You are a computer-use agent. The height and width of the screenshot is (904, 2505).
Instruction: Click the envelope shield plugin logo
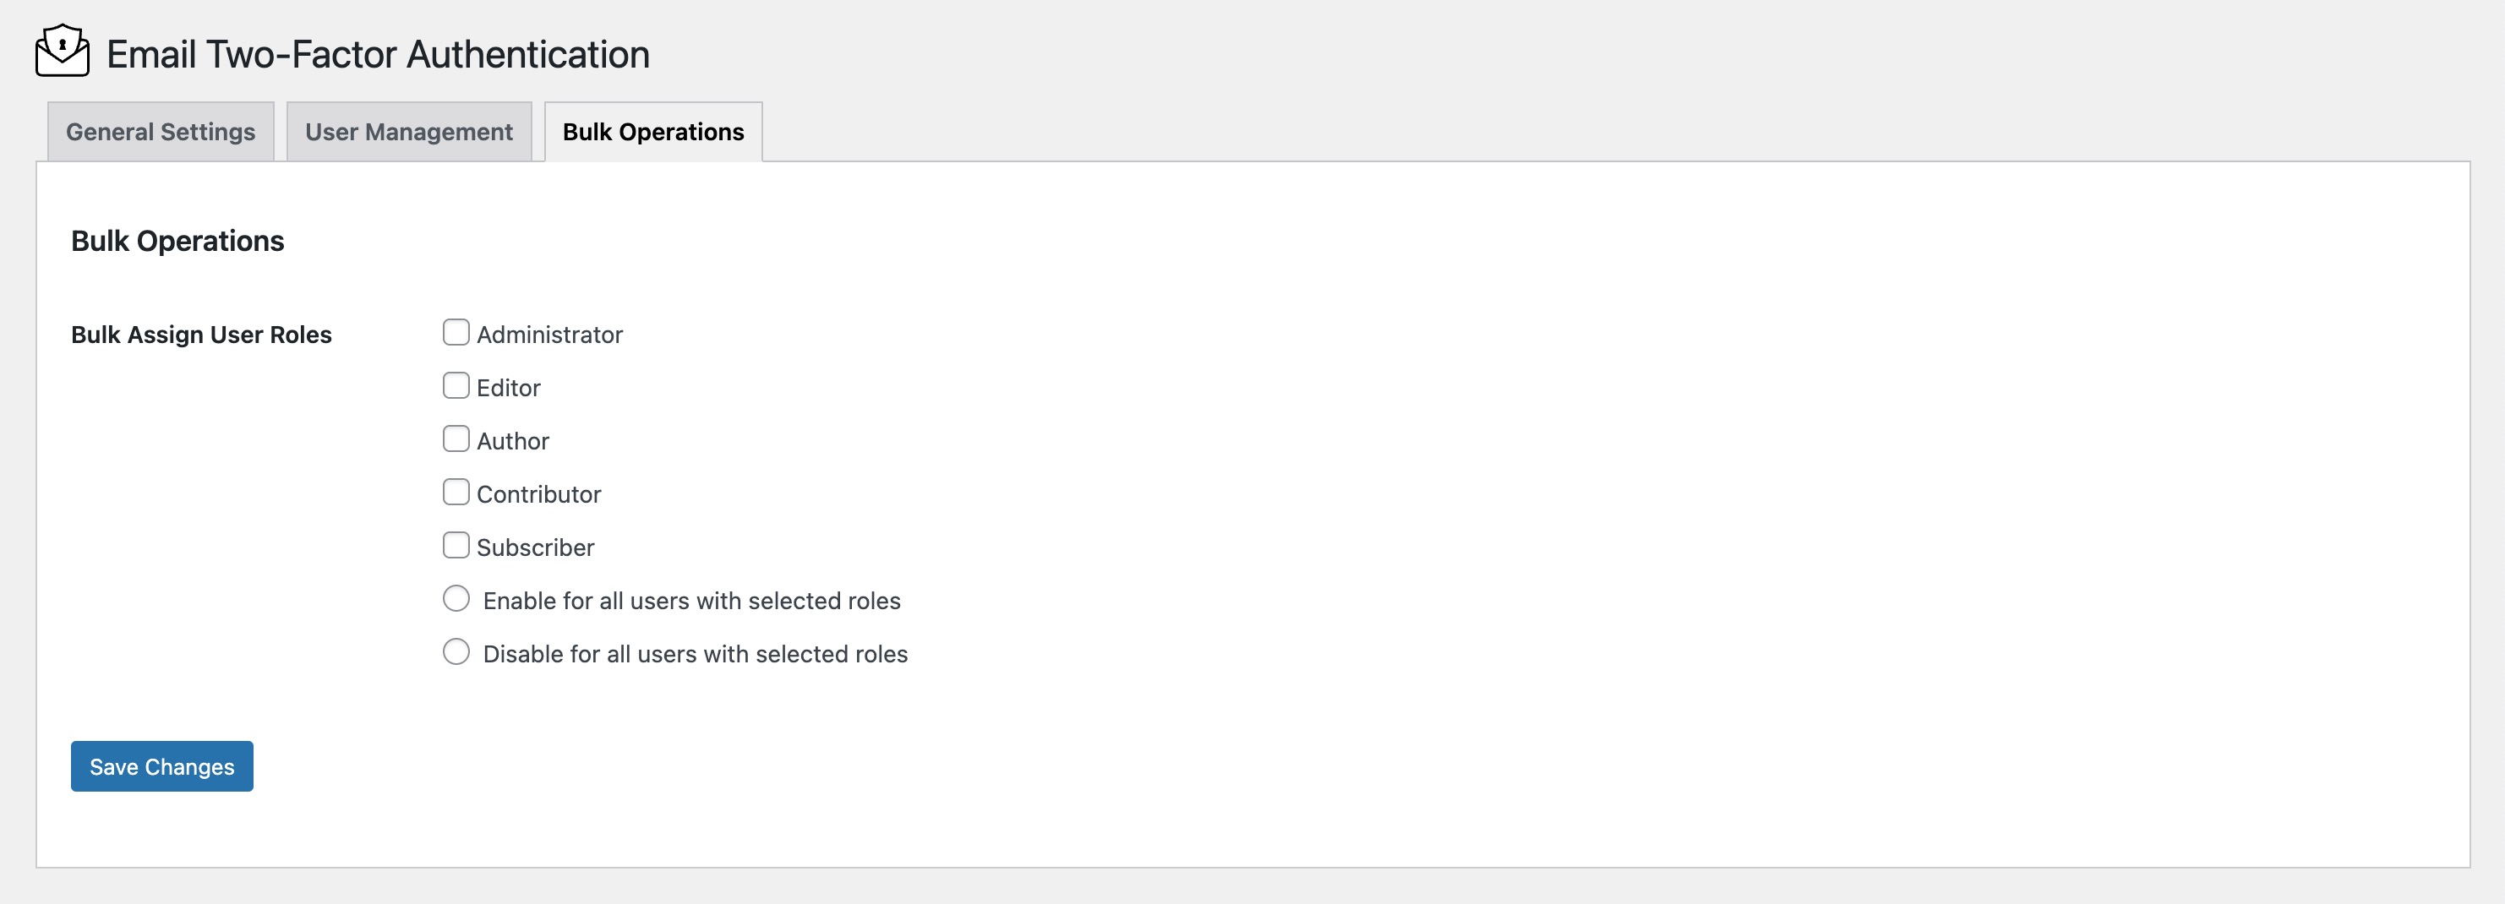[x=63, y=52]
